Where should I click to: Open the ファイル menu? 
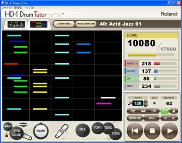[7, 8]
